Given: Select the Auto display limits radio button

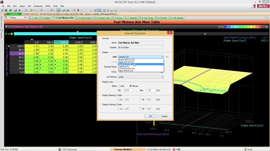Looking at the screenshot, I should click(119, 86).
